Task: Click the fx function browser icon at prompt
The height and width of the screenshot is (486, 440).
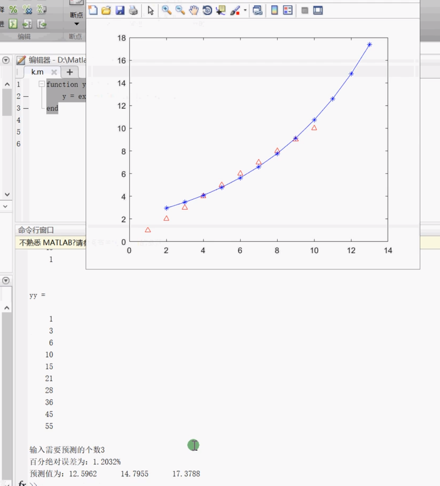Action: pyautogui.click(x=22, y=483)
